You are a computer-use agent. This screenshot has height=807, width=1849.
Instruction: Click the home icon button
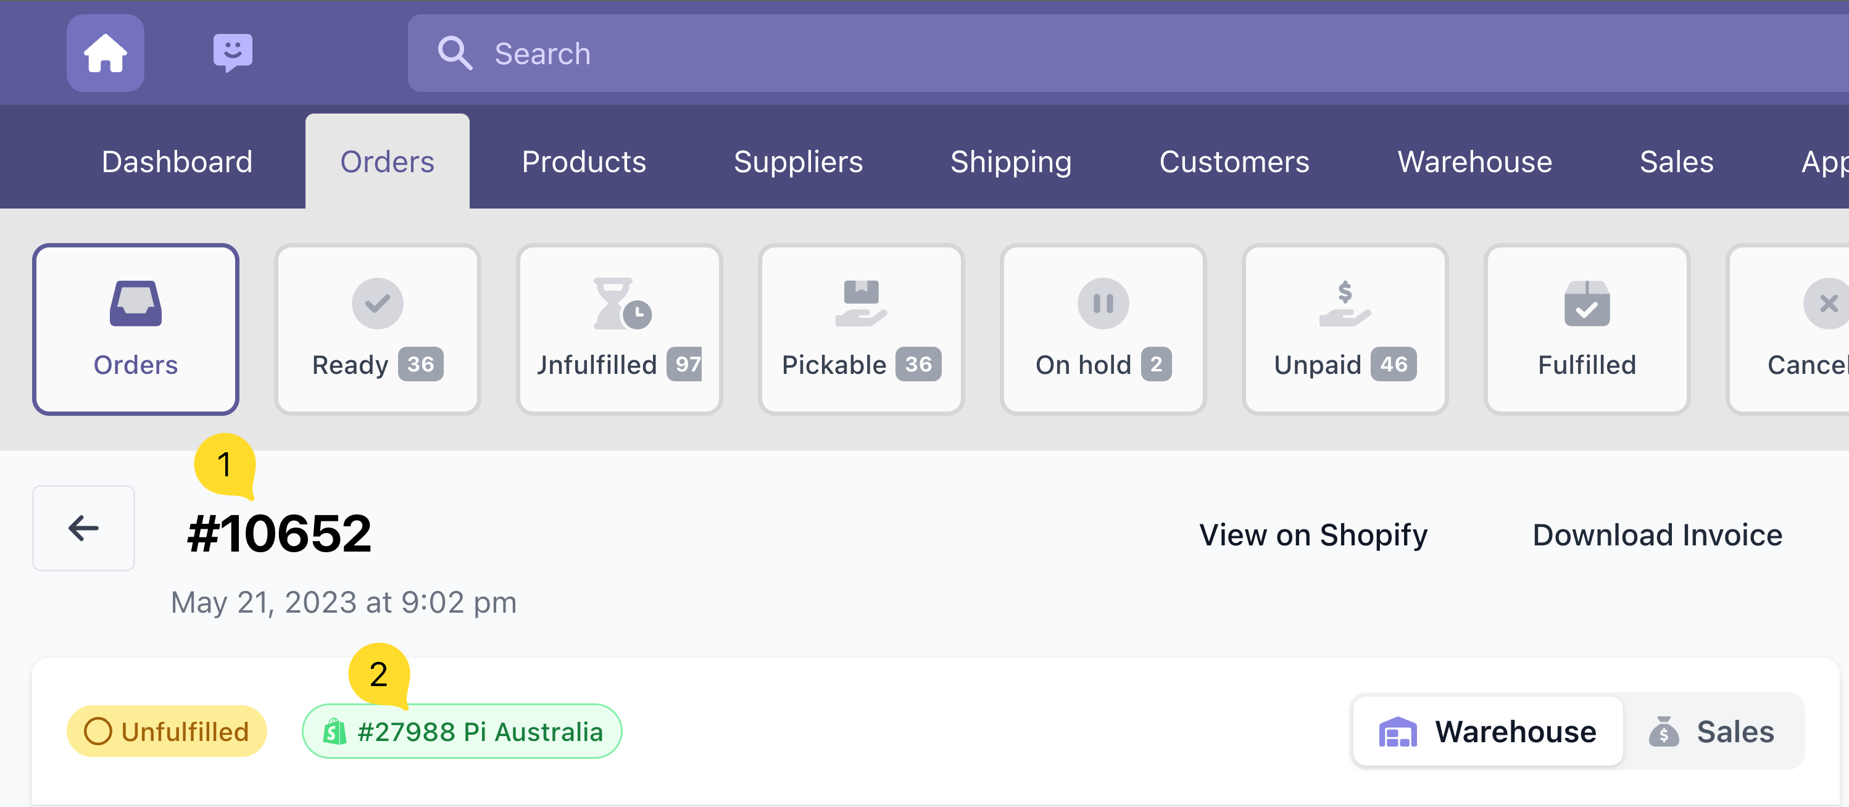(x=106, y=53)
